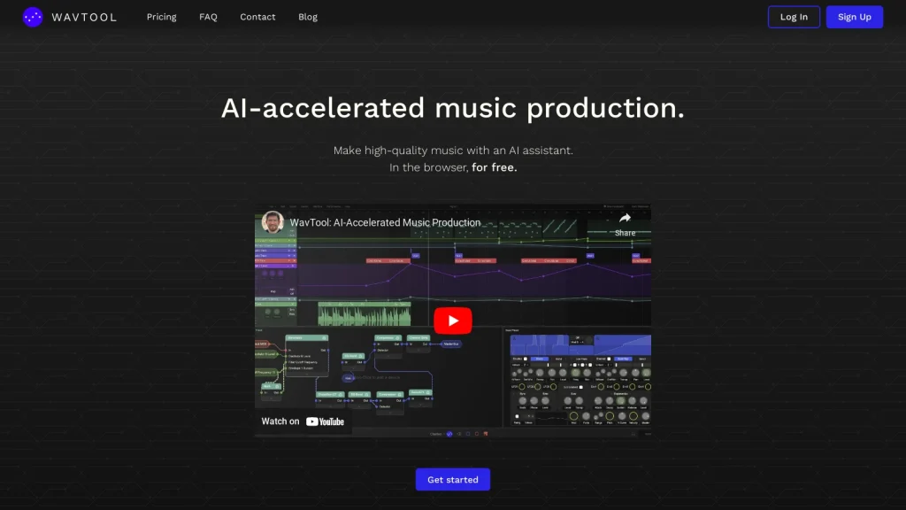This screenshot has width=906, height=510.
Task: Open the video uploader's channel avatar
Action: click(x=273, y=222)
